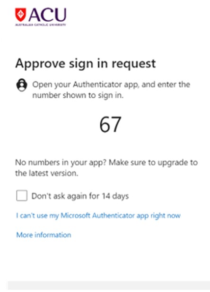
Task: Click the 'Open your Authenticator app' instruction text
Action: [x=111, y=85]
